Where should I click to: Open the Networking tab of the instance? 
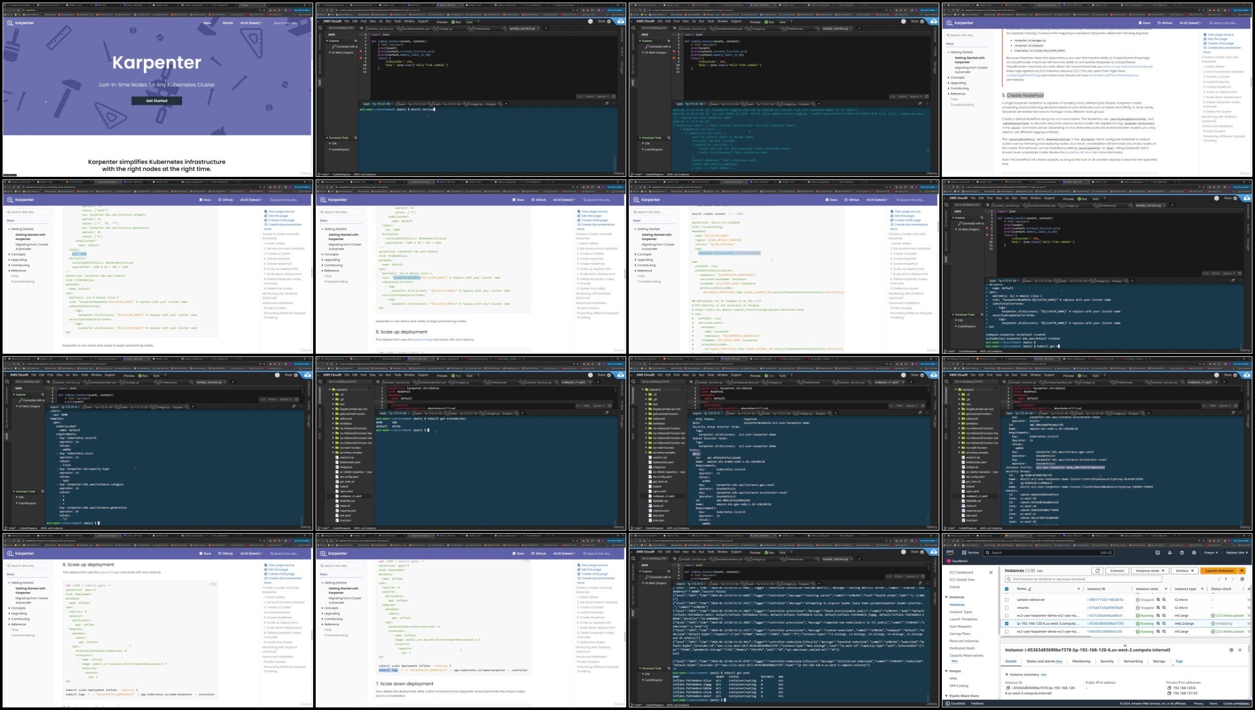(1133, 661)
